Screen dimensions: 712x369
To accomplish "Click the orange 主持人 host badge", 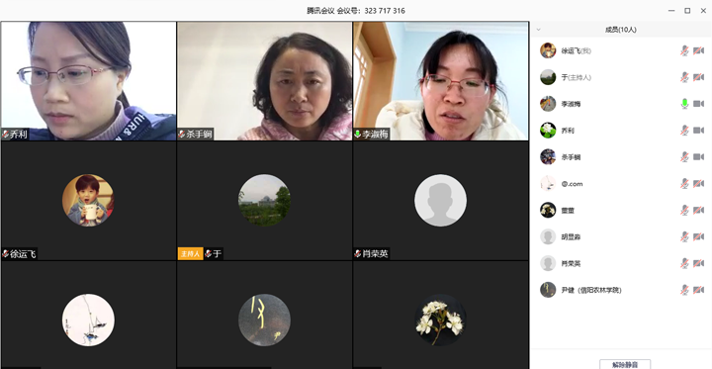I will pos(190,253).
